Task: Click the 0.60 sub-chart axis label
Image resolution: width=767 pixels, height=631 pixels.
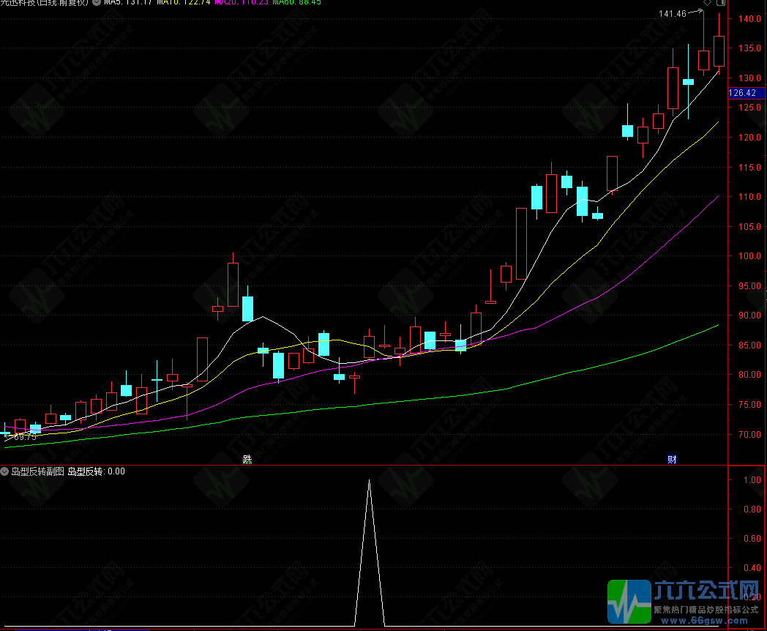Action: point(752,539)
